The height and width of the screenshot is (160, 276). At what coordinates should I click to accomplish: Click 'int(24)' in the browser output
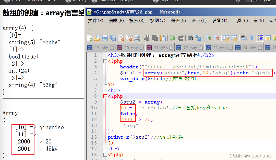[x=19, y=71]
